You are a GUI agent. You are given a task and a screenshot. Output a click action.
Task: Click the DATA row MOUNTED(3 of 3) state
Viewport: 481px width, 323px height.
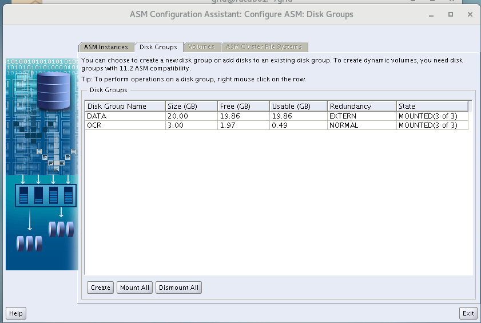click(432, 116)
